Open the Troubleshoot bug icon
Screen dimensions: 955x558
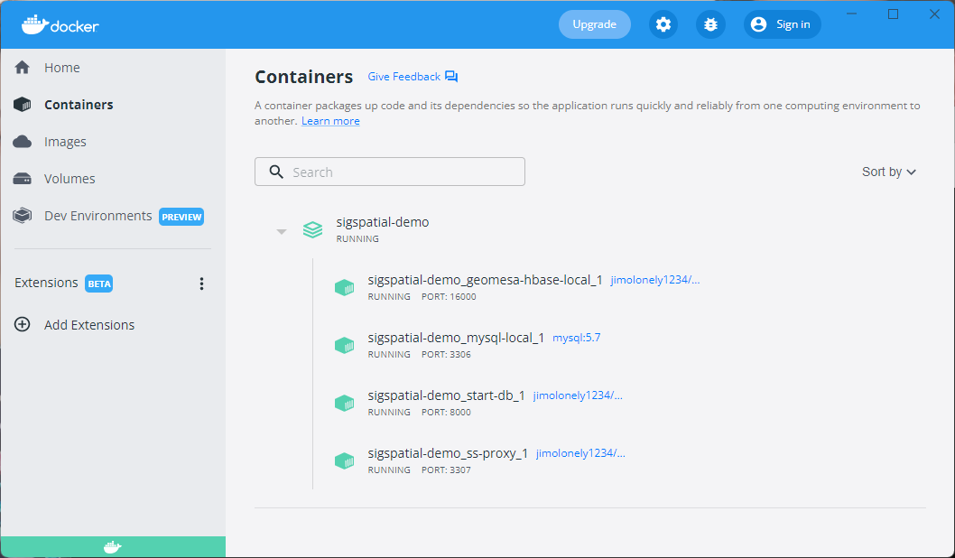710,24
